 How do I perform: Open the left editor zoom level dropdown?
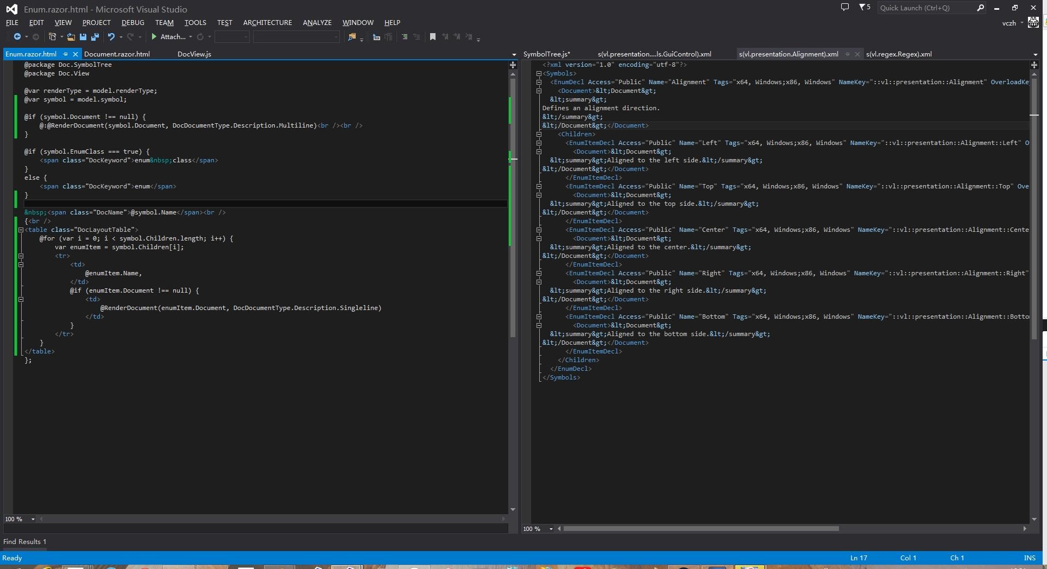(33, 519)
